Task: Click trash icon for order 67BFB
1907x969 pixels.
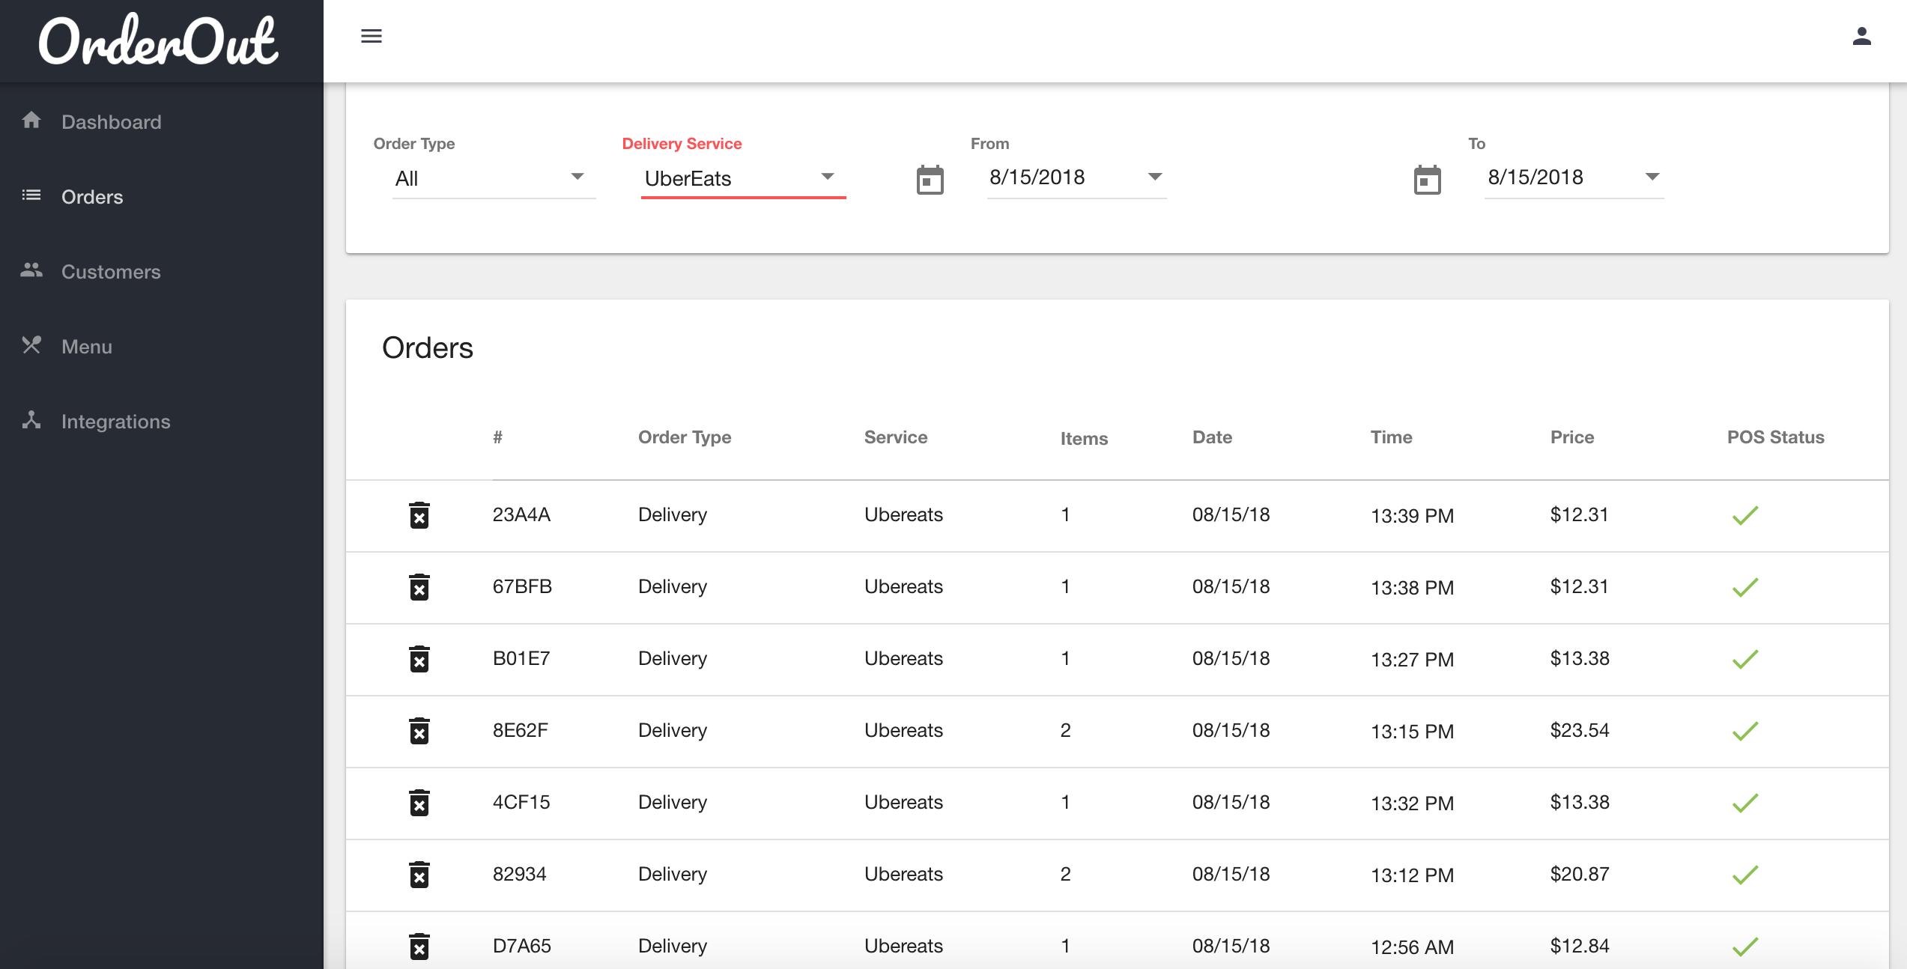Action: tap(419, 587)
